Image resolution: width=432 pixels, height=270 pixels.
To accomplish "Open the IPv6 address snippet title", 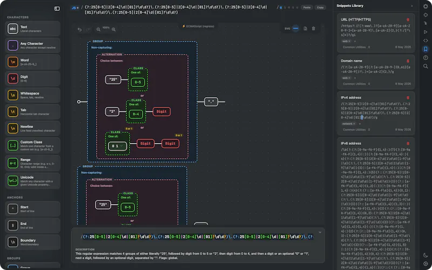I will point(351,144).
